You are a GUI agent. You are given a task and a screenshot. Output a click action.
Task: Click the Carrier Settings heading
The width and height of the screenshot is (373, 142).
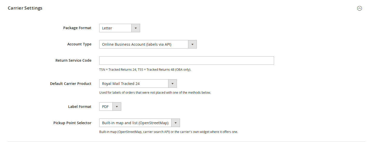(x=25, y=8)
